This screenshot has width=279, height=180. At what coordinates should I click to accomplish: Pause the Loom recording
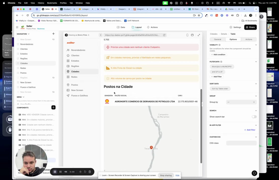coord(60,172)
